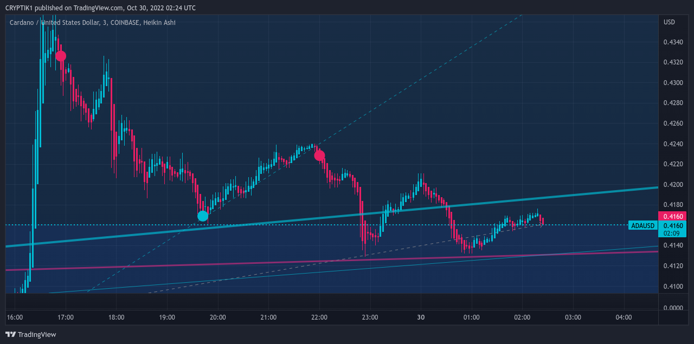Image resolution: width=694 pixels, height=344 pixels.
Task: Click the 21:00 time axis label
Action: point(268,317)
